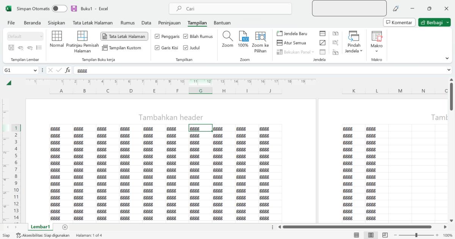Viewport: 455px width, 239px height.
Task: Click the Atur Semua button
Action: click(291, 43)
